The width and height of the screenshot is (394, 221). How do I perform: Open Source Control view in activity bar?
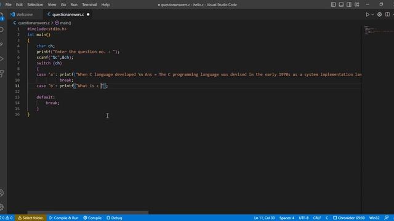pos(2,44)
